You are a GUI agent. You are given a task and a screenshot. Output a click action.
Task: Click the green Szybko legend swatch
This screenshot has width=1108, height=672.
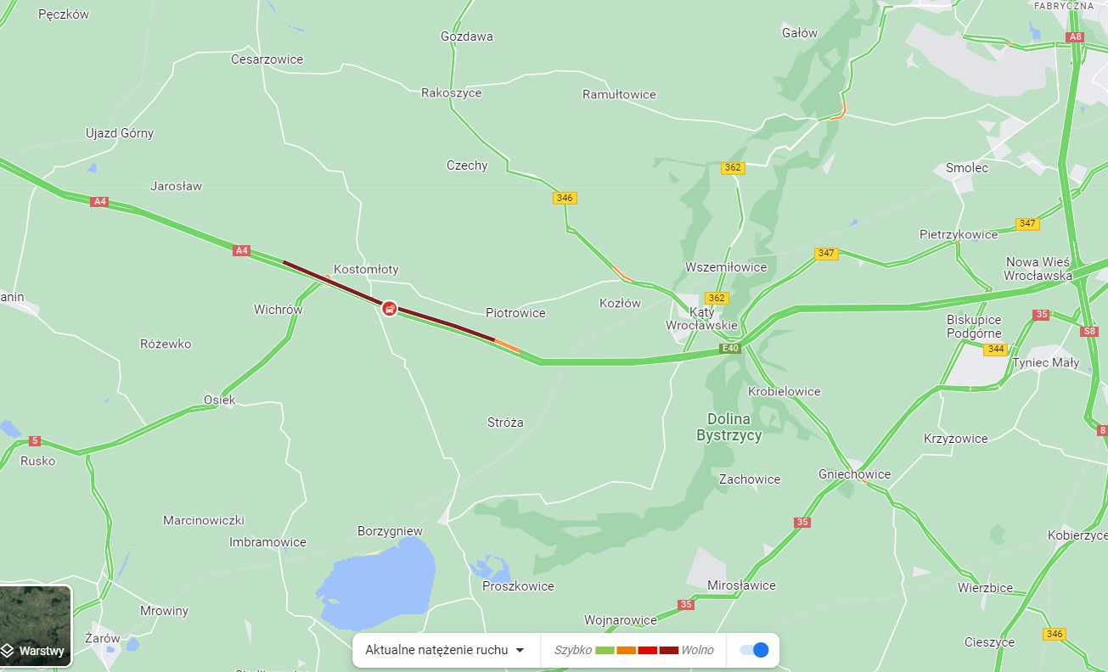pyautogui.click(x=605, y=650)
